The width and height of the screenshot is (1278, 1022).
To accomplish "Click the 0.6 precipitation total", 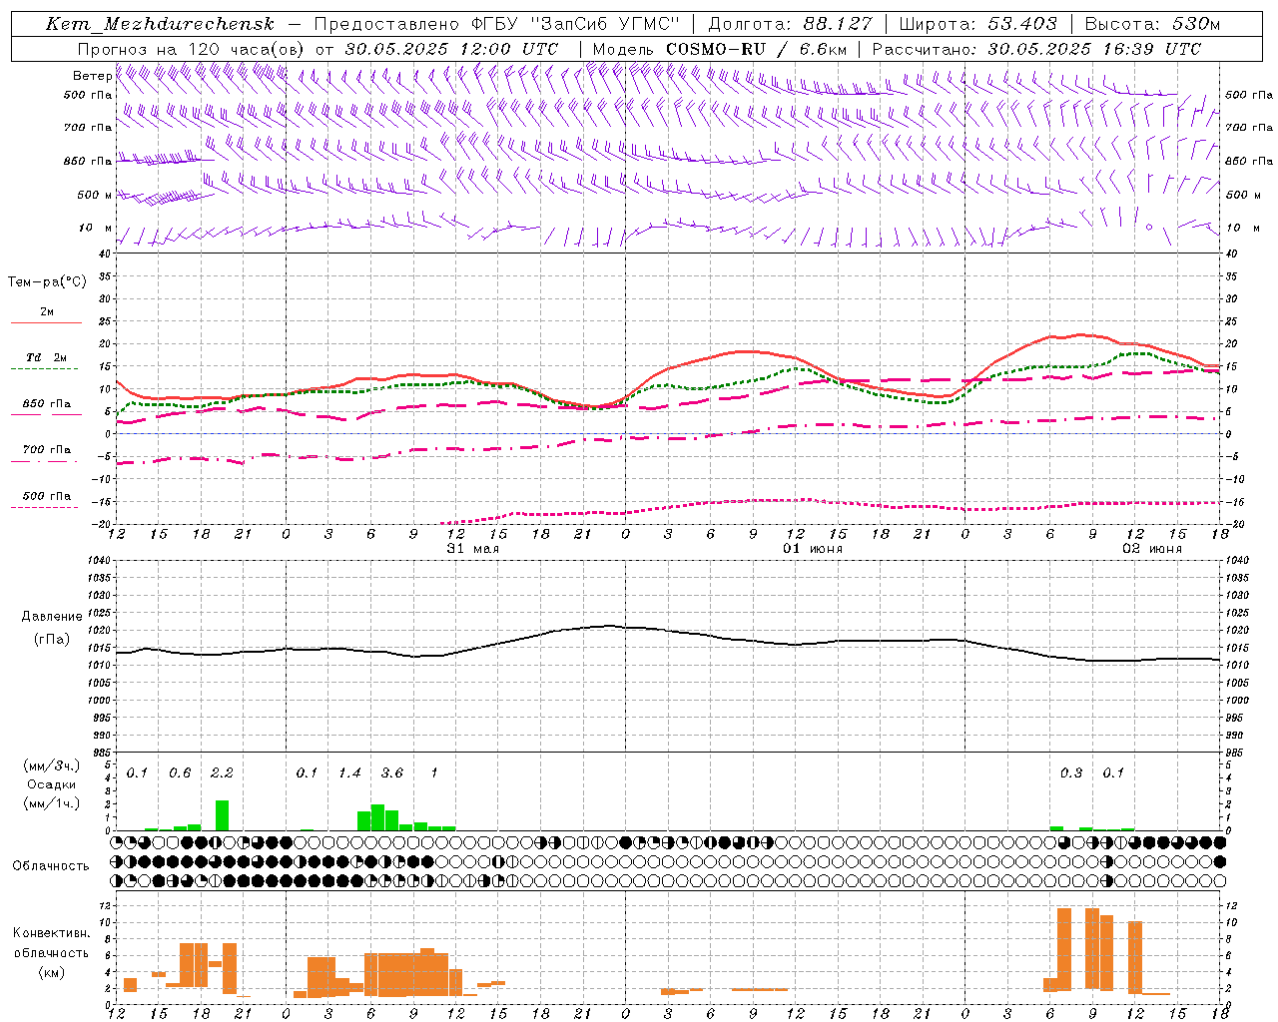I will point(180,772).
